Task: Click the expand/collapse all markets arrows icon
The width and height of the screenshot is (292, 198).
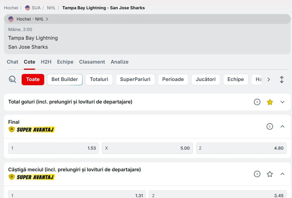Action: (282, 80)
